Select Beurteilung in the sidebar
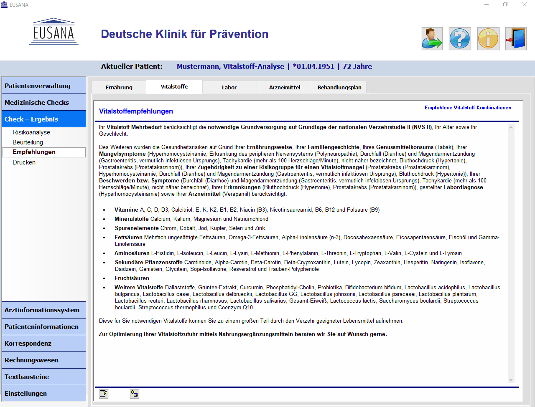The image size is (535, 407). point(28,142)
